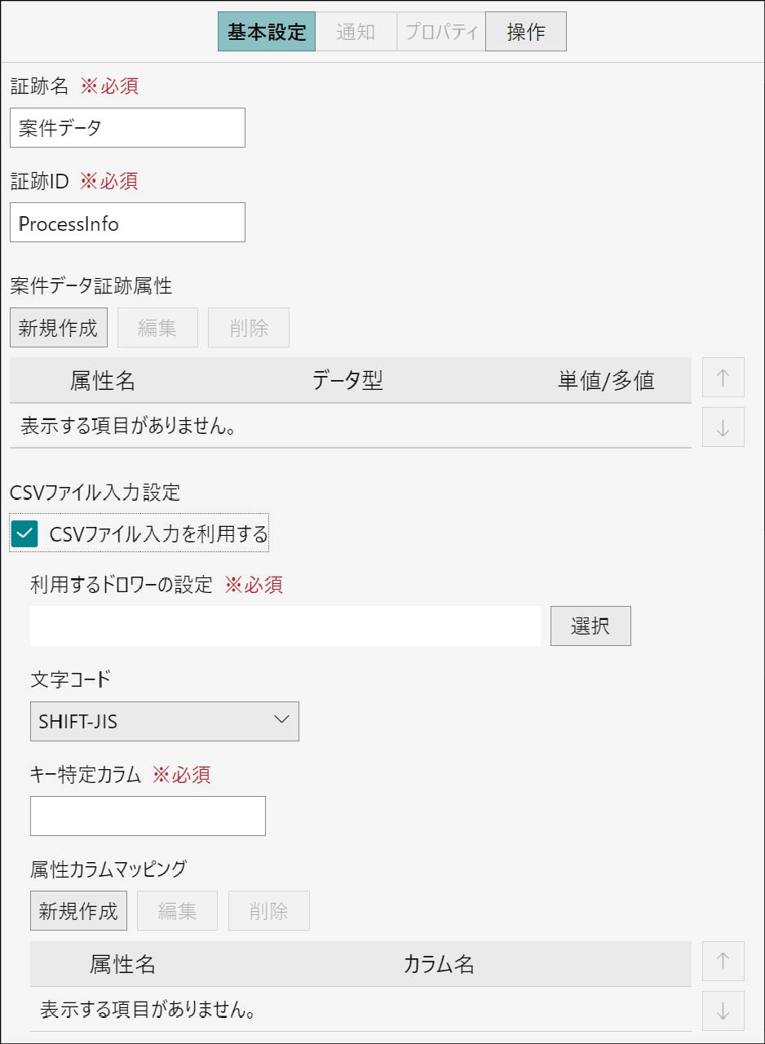The height and width of the screenshot is (1044, 765).
Task: Switch to the 基本設定 tab
Action: 267,32
